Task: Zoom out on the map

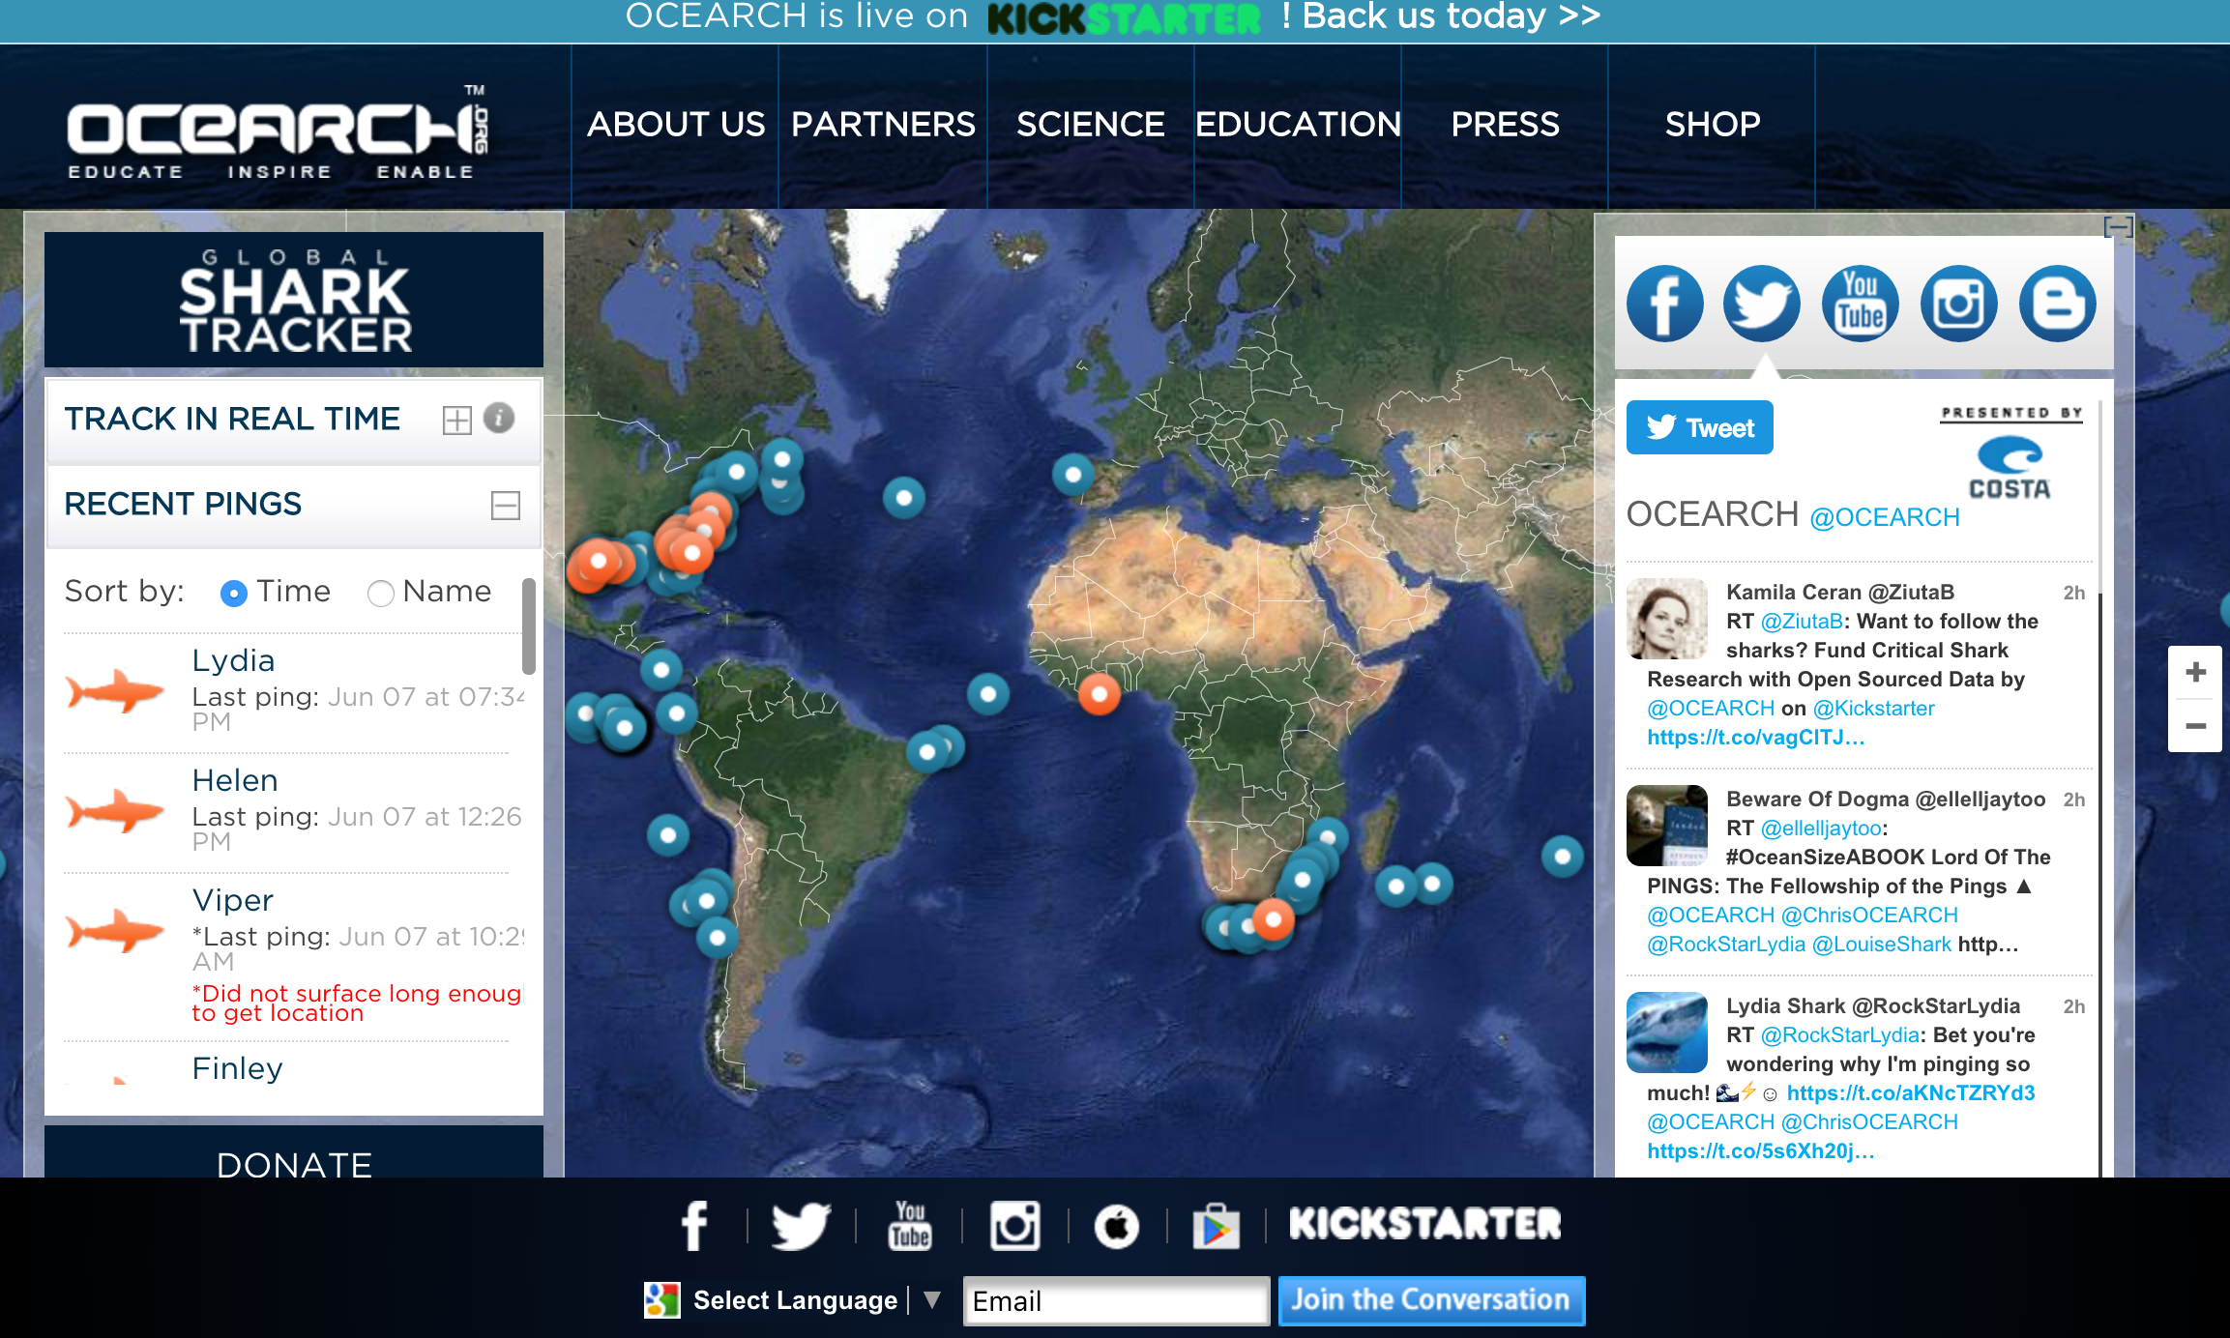Action: (x=2195, y=726)
